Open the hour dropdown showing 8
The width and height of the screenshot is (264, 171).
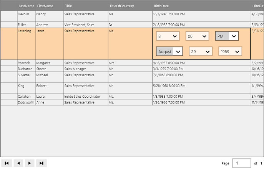click(168, 36)
